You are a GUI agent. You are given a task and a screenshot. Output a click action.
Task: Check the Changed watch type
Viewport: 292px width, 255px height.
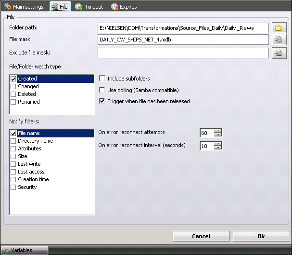tap(13, 87)
